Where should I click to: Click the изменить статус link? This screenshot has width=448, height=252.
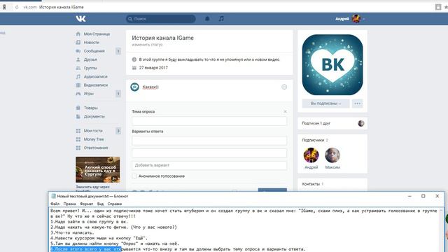coord(147,45)
